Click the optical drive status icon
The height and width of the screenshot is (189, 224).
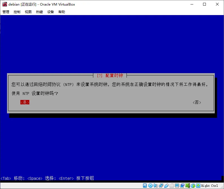tap(150, 186)
